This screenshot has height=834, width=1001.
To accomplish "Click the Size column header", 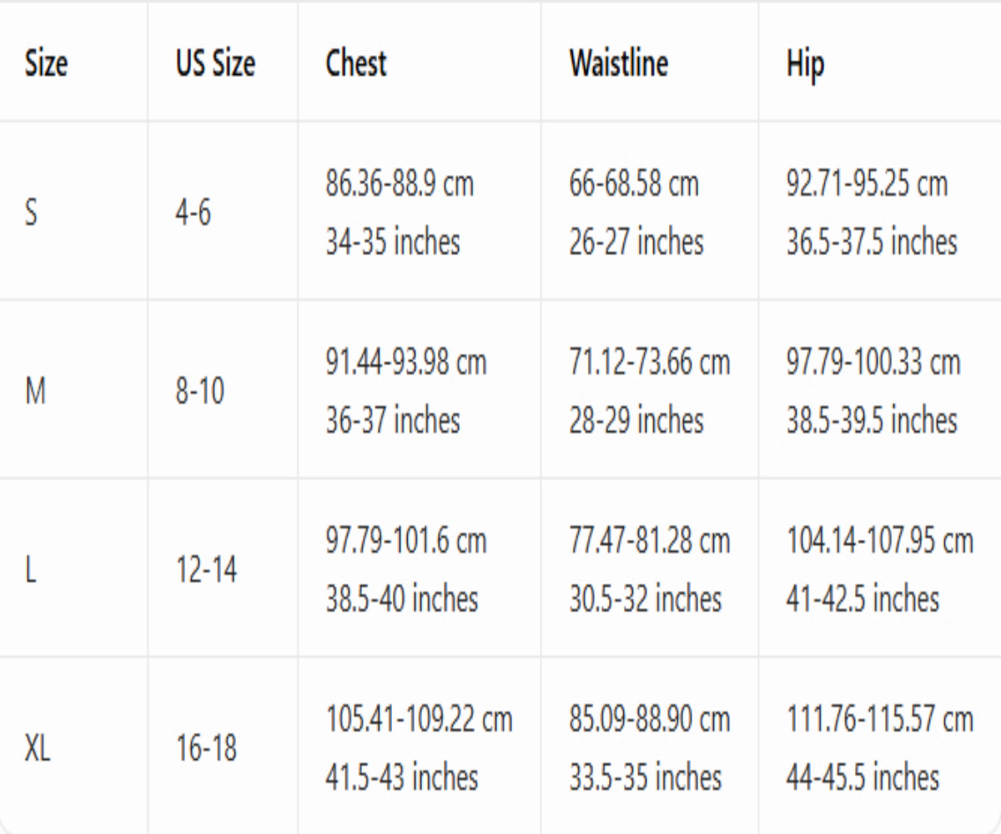I will click(47, 64).
